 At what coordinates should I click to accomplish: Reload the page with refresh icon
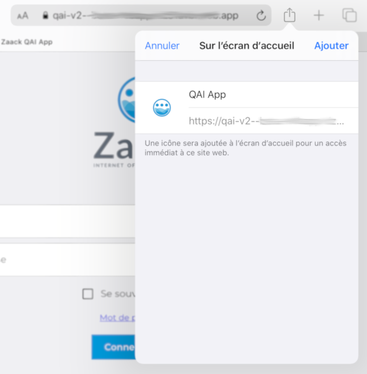(x=261, y=16)
